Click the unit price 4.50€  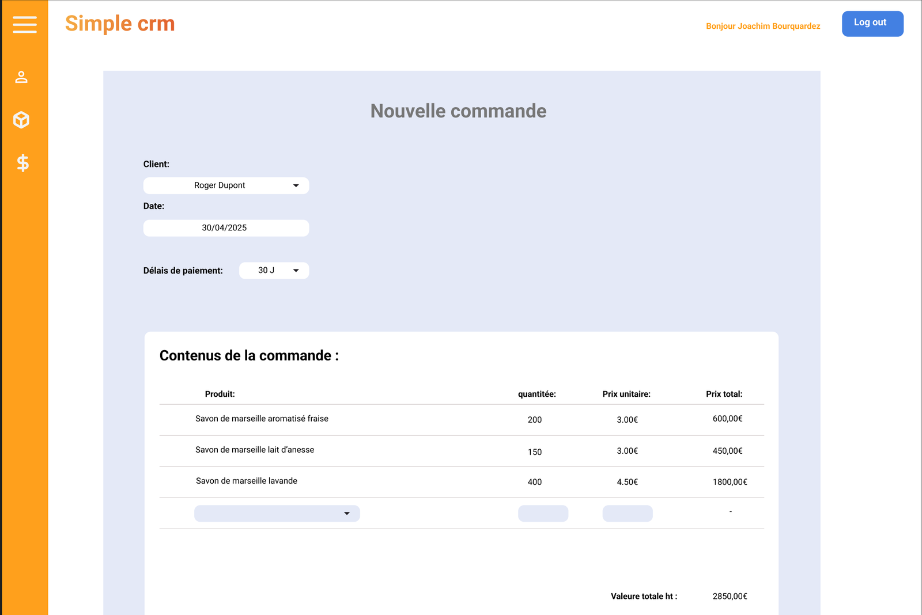pos(628,482)
